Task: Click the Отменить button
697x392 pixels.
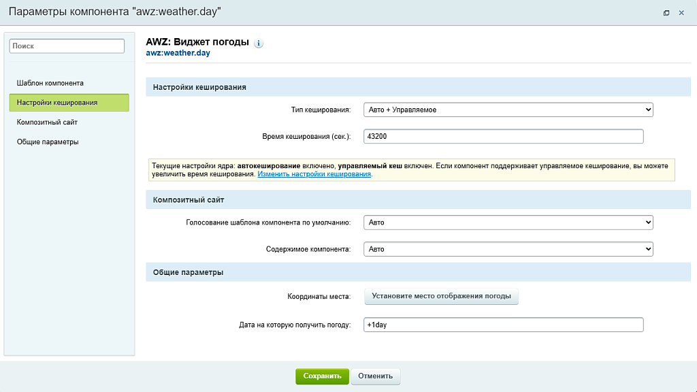Action: click(376, 376)
